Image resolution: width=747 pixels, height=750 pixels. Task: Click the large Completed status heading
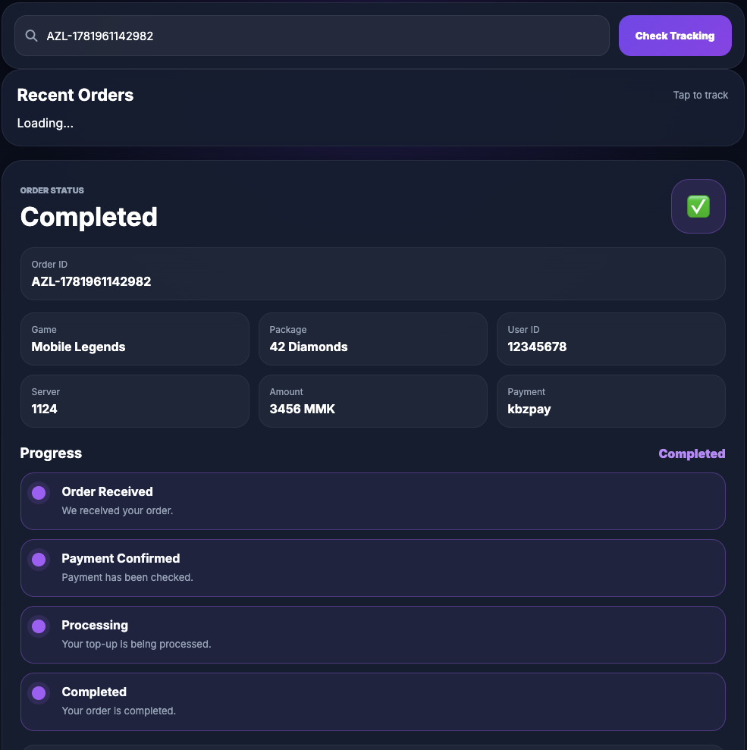point(89,217)
